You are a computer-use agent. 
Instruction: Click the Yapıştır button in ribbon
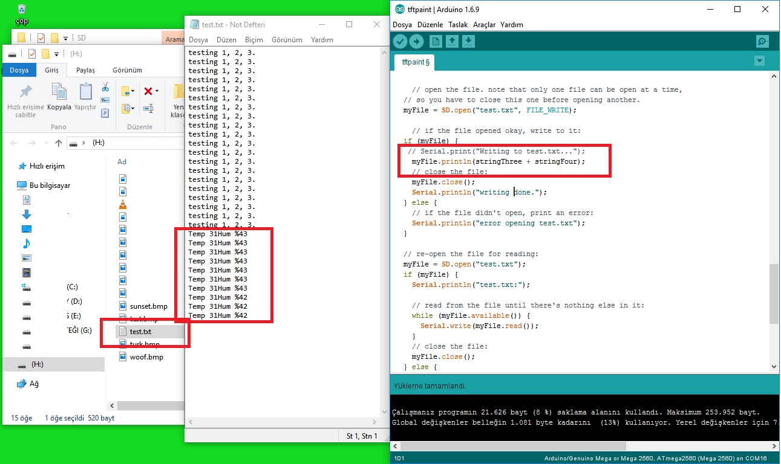point(86,98)
